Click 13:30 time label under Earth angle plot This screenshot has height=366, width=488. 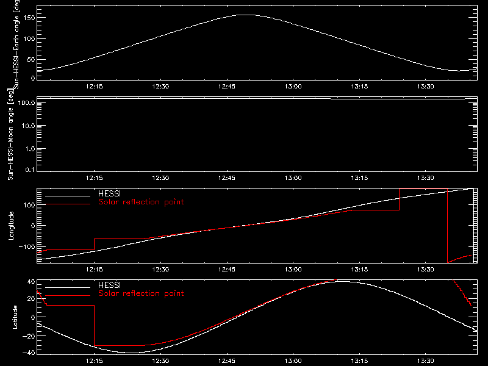pyautogui.click(x=426, y=86)
